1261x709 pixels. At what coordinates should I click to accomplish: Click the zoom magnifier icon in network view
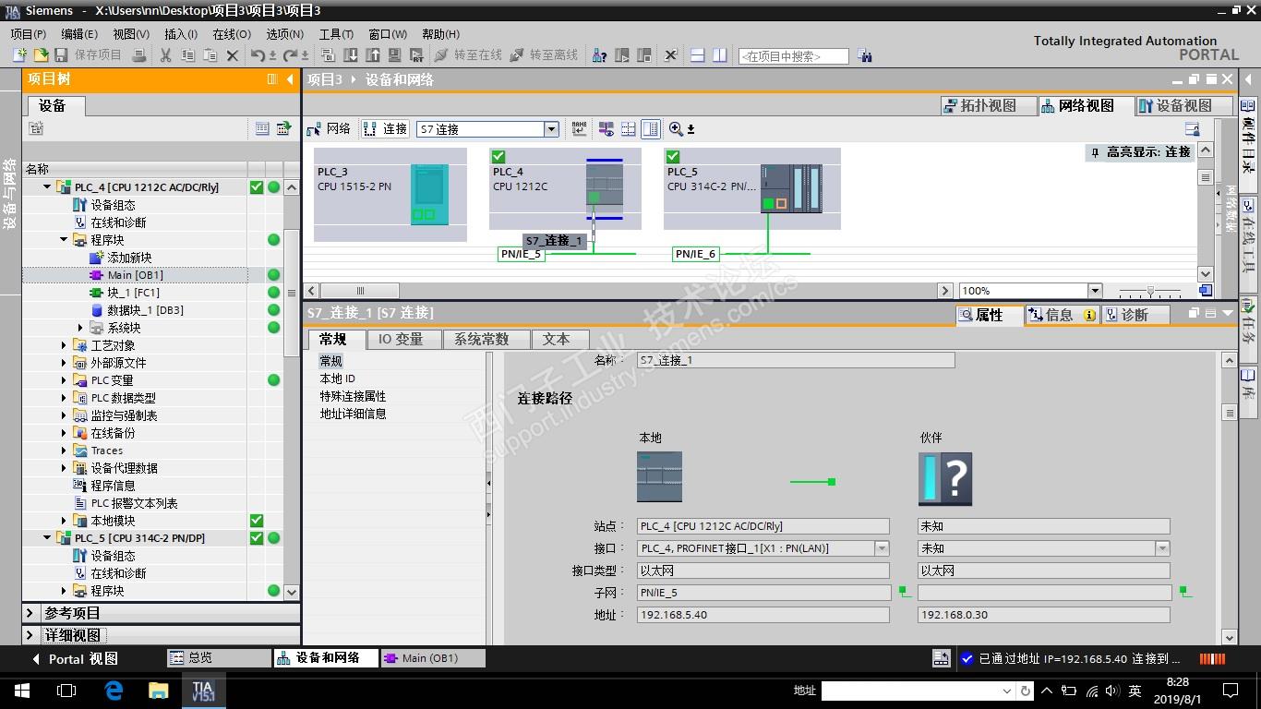(x=676, y=129)
